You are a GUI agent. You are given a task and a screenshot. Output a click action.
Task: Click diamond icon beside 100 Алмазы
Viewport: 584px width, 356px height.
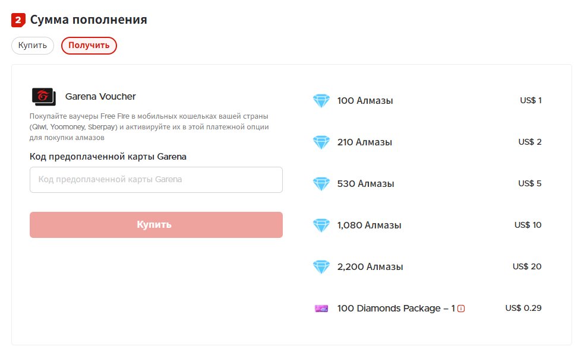pos(321,101)
